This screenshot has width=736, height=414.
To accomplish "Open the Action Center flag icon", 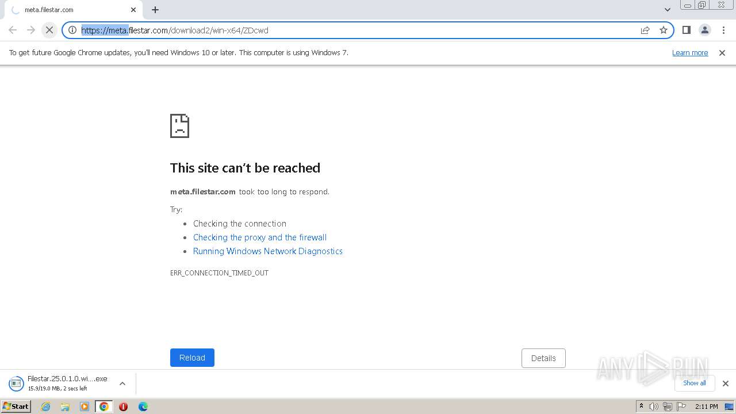I will point(681,407).
